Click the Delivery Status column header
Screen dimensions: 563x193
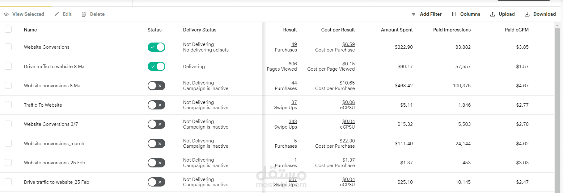[x=200, y=30]
